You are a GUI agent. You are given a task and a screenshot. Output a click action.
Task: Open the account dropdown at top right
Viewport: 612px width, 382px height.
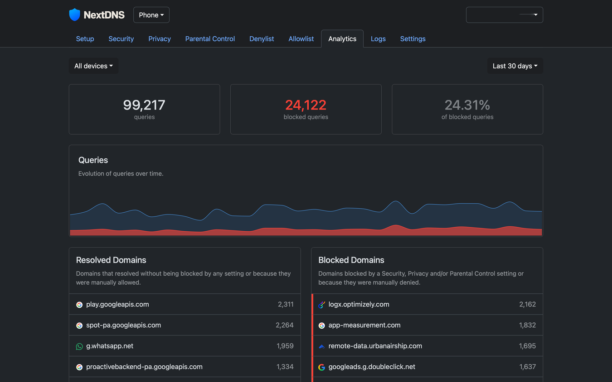504,15
